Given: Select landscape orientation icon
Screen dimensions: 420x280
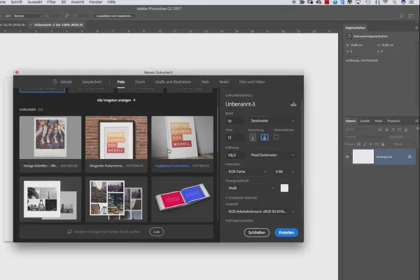Looking at the screenshot, I should pos(265,137).
